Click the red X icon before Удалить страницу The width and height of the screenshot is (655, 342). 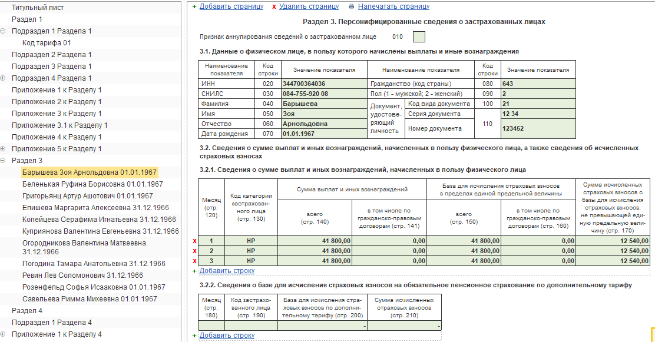click(x=274, y=6)
